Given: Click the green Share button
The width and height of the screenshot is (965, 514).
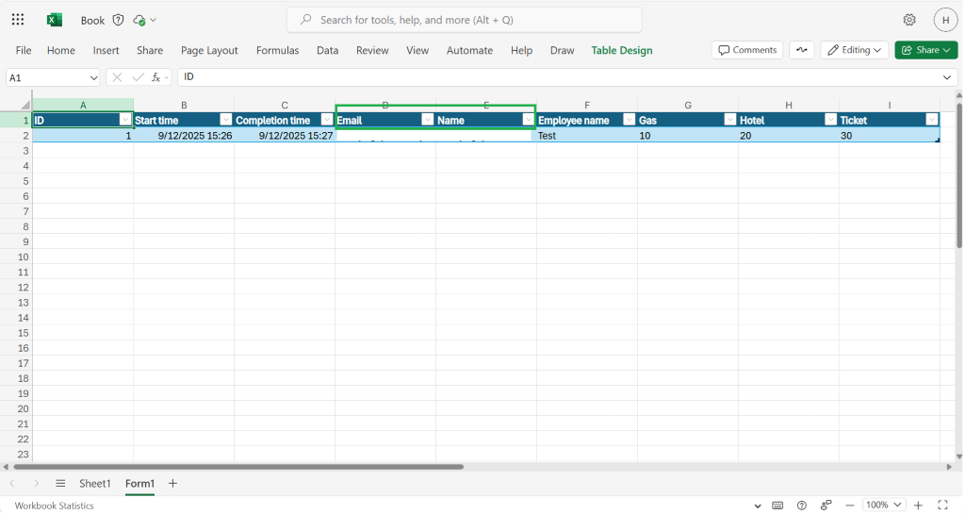Looking at the screenshot, I should click(926, 50).
